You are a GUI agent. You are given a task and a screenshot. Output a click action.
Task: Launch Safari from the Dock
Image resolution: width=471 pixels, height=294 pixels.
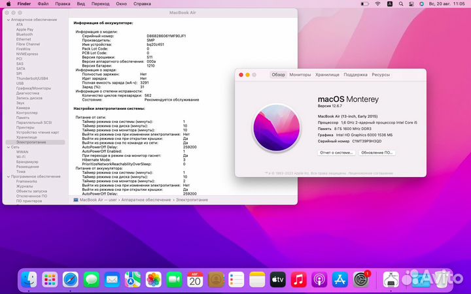point(71,280)
